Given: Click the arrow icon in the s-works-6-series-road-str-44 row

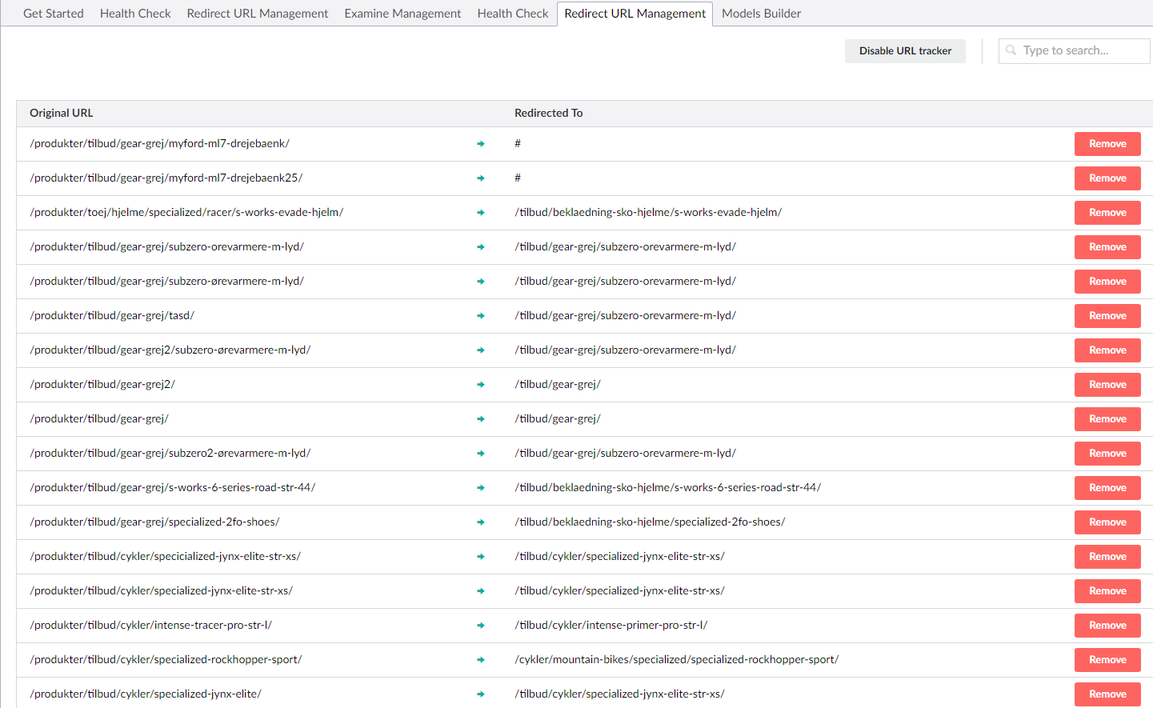Looking at the screenshot, I should [x=481, y=488].
